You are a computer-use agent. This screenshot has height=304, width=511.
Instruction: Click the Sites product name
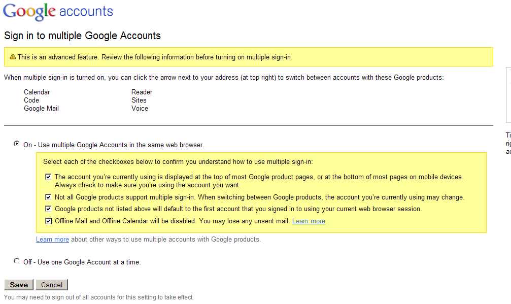pos(139,100)
